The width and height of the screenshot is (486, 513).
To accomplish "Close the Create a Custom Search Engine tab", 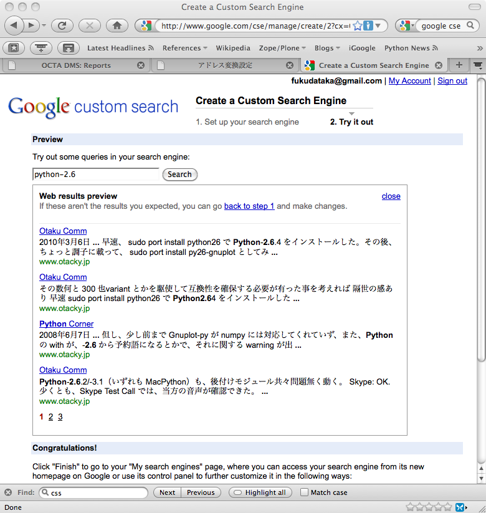I will 439,65.
